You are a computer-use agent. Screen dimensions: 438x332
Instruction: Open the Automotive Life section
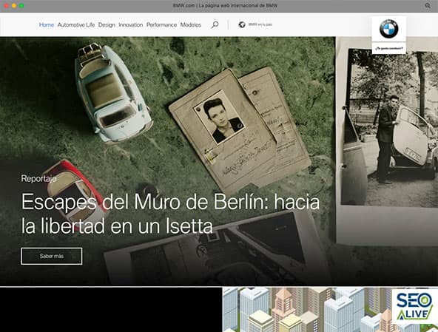[76, 25]
